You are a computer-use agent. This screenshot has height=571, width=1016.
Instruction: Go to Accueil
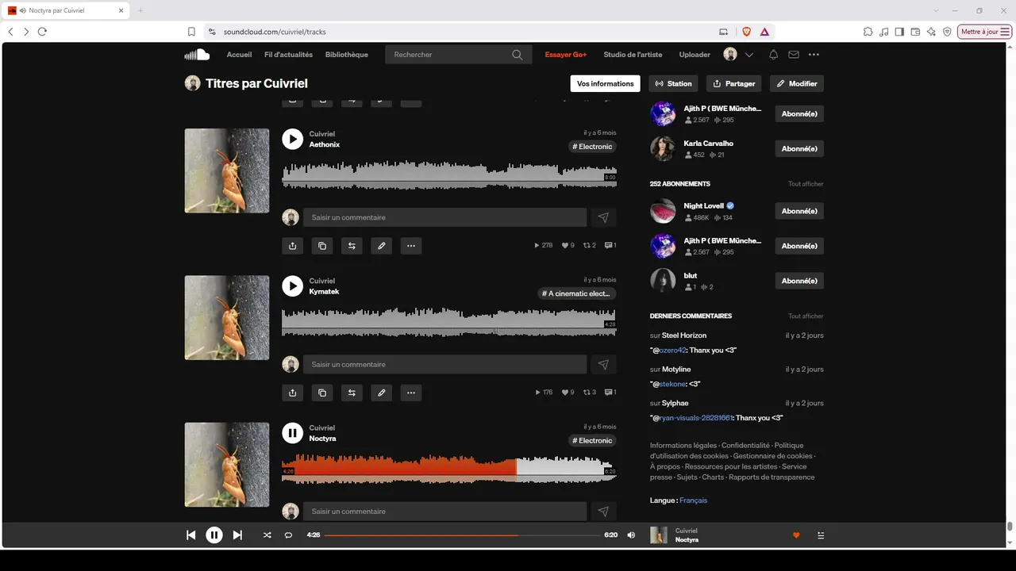(239, 55)
